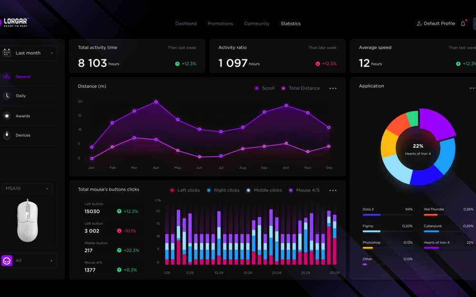Screen dimensions: 476x297
Task: Click the white mouse device image
Action: [x=28, y=220]
